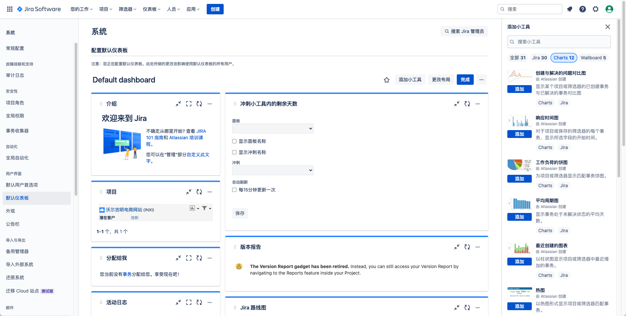The width and height of the screenshot is (626, 316).
Task: Open the 面板 dropdown select
Action: [x=273, y=128]
